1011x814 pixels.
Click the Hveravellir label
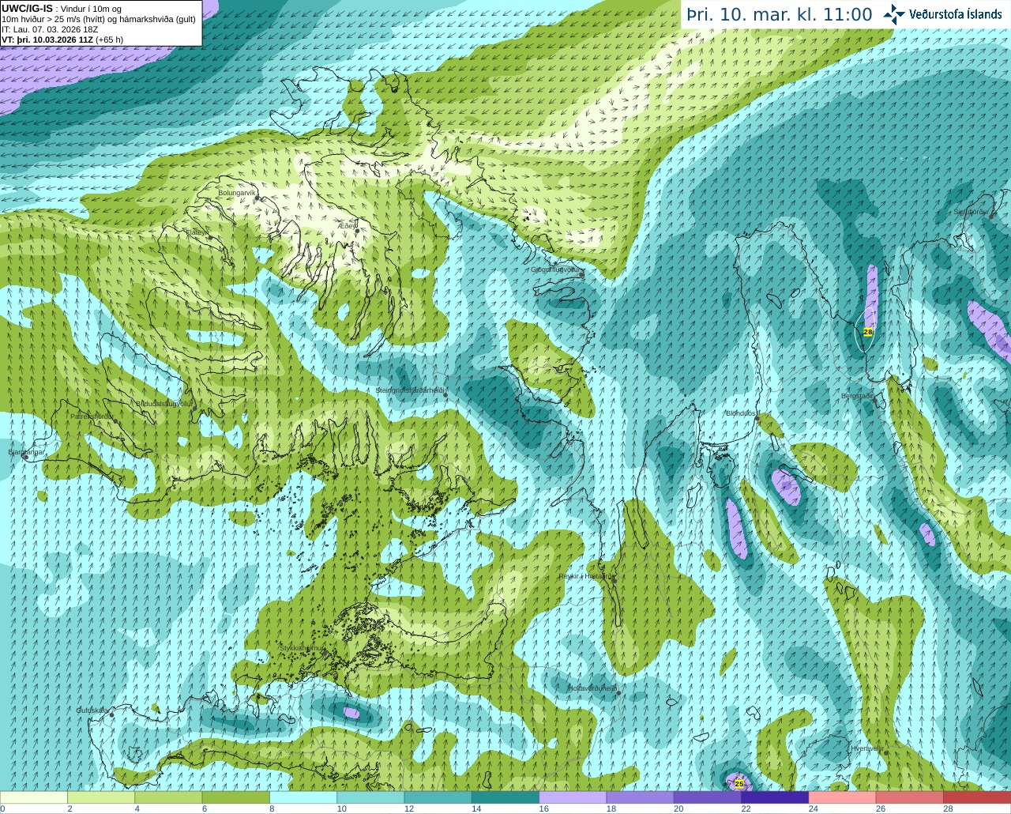[866, 748]
